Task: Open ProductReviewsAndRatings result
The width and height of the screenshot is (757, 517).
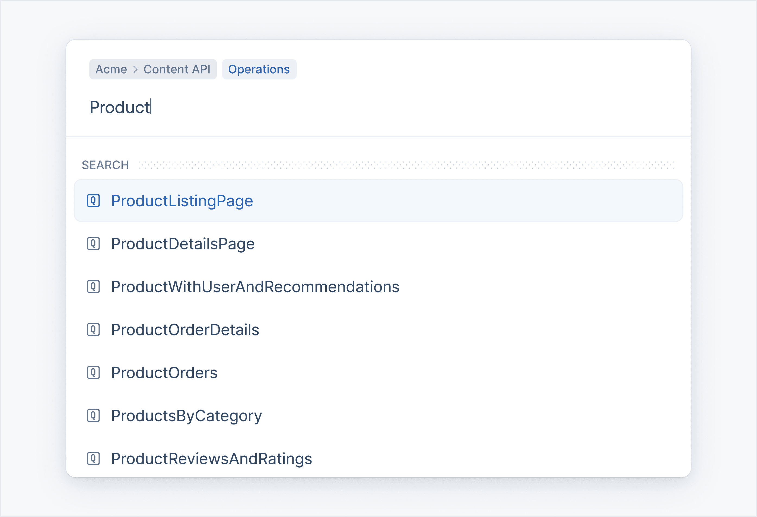Action: pyautogui.click(x=211, y=459)
